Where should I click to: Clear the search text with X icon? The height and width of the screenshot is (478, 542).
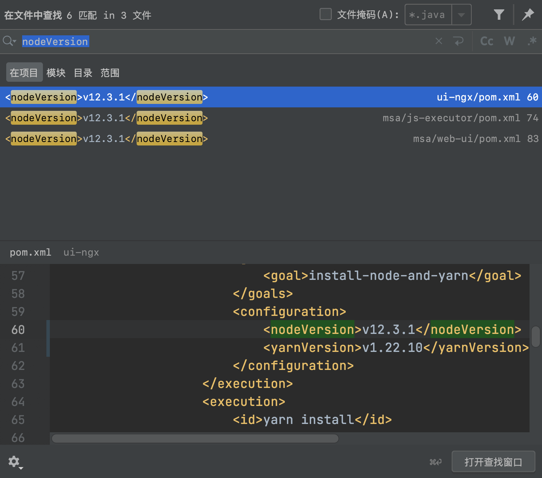tap(439, 41)
